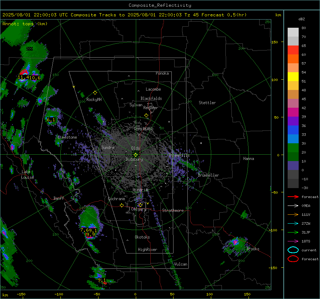Click the white 09EA arrow legend icon
Image resolution: width=320 pixels, height=299 pixels.
coord(293,206)
